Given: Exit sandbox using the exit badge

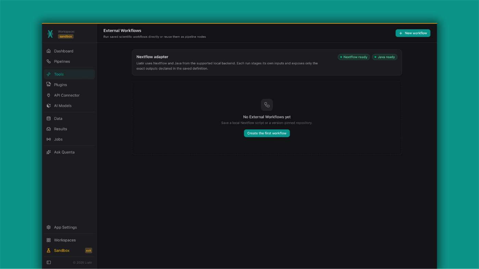Looking at the screenshot, I should pyautogui.click(x=89, y=251).
